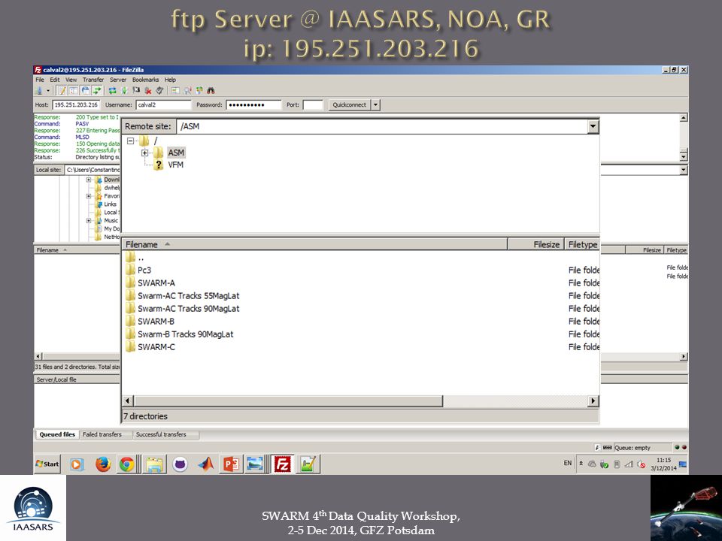Screen dimensions: 722x541
Task: Open the Remote site path dropdown
Action: point(593,126)
